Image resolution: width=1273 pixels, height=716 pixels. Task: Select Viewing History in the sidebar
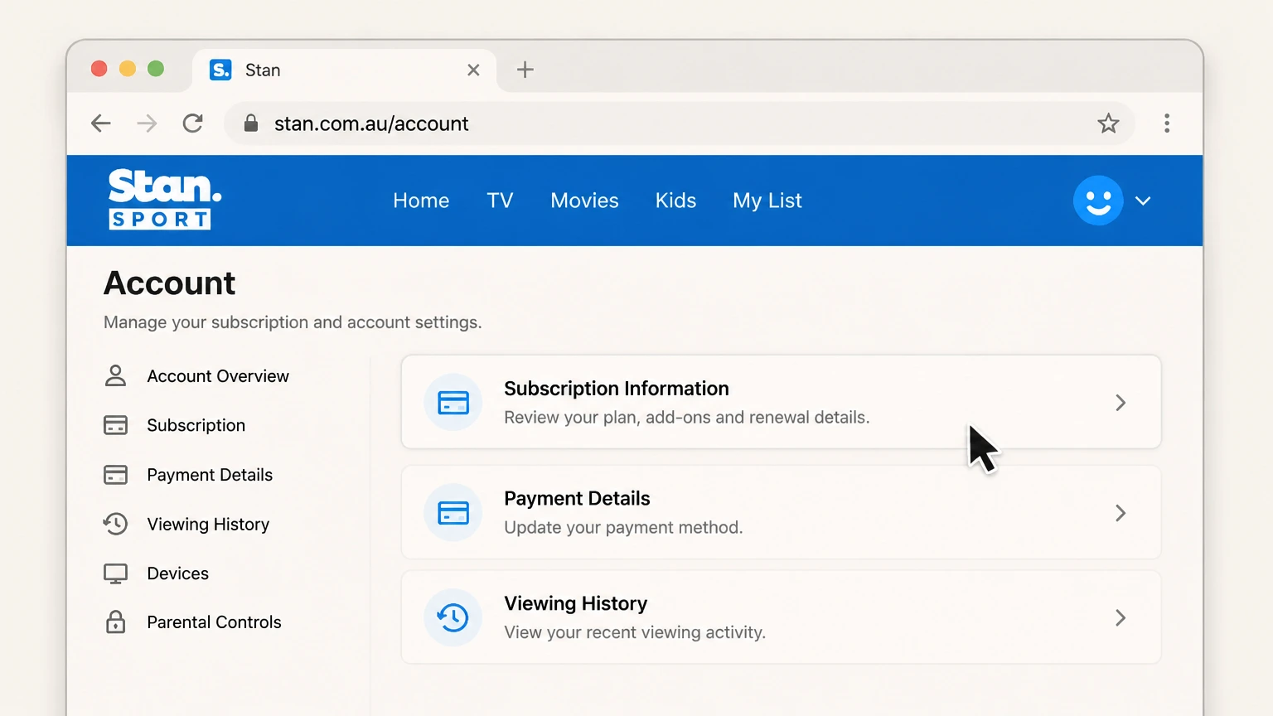click(208, 525)
